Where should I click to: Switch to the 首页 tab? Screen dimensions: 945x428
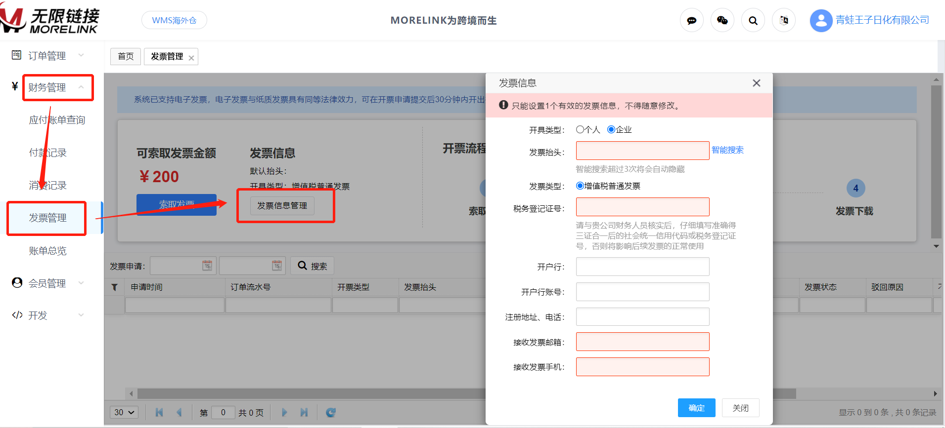[126, 56]
